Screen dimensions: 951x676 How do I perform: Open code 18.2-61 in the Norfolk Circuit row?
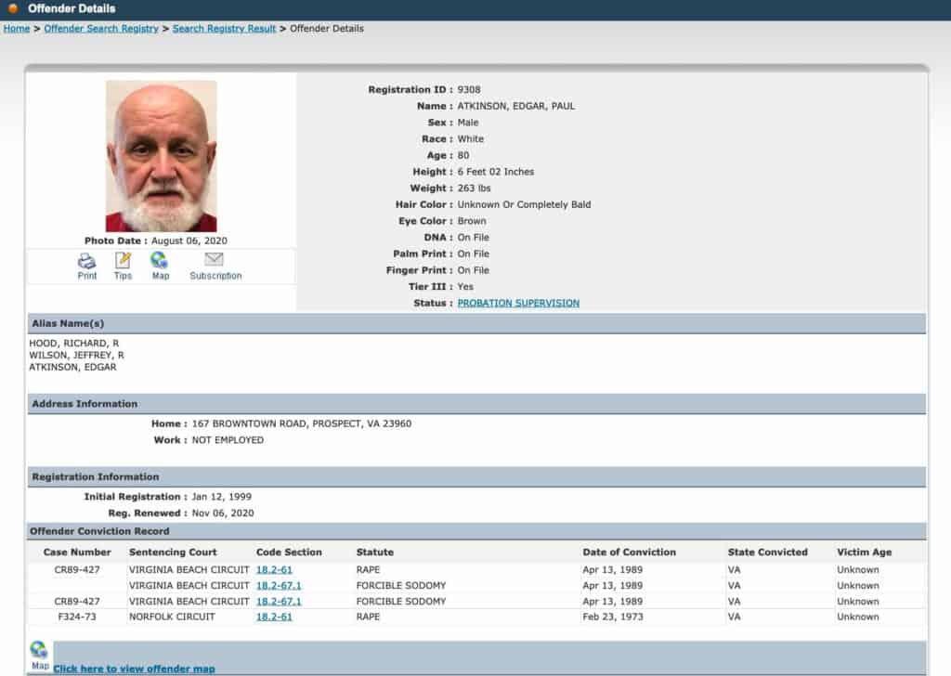[x=274, y=617]
